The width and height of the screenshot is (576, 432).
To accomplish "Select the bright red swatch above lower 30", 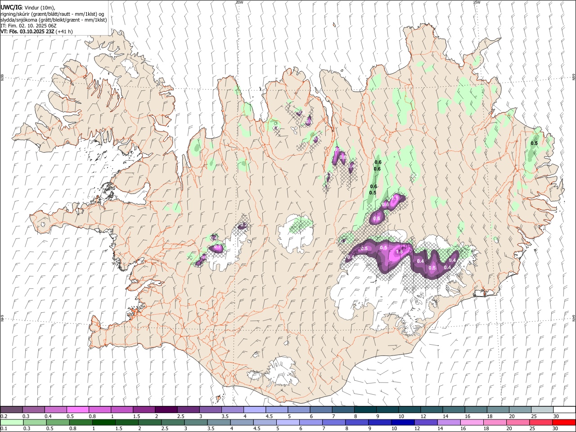I will 564,422.
